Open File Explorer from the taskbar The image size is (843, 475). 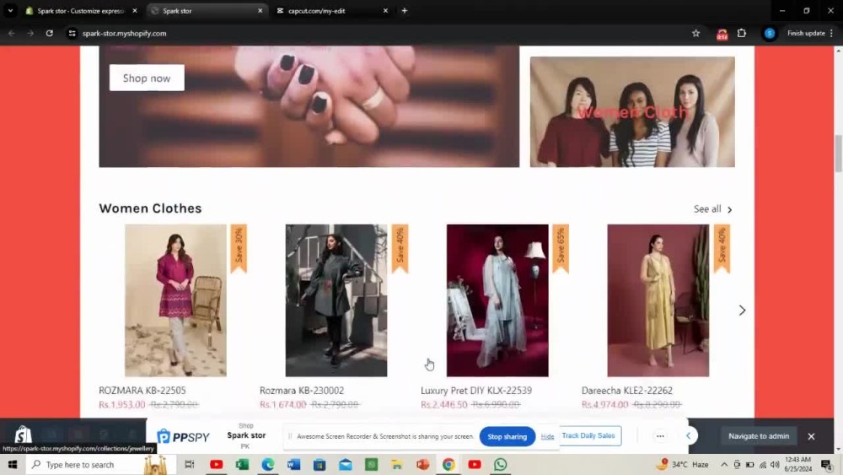[397, 464]
